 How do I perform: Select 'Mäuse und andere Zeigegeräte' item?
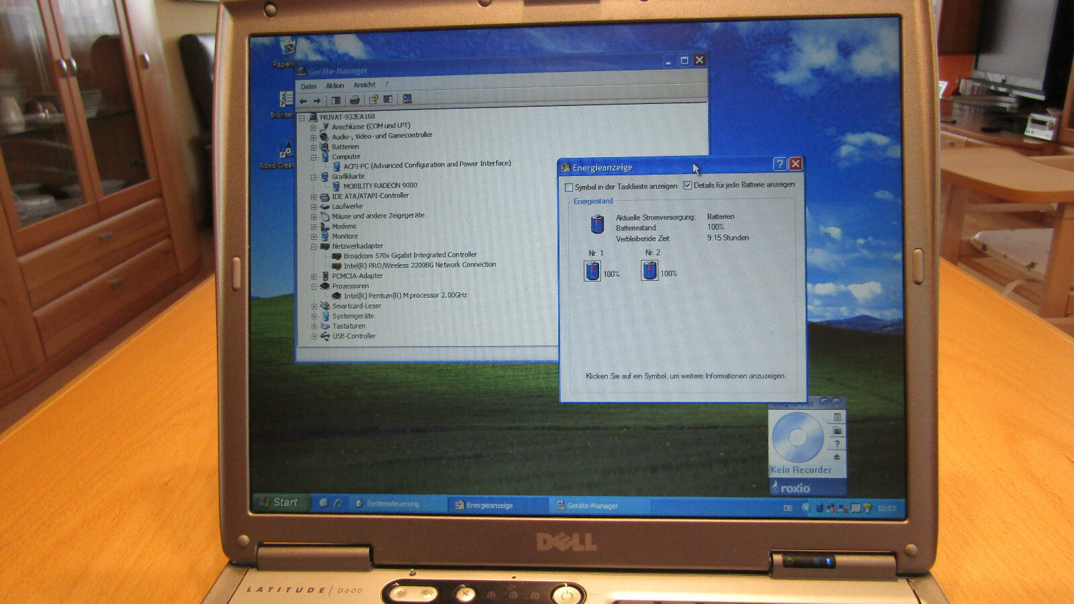coord(378,216)
